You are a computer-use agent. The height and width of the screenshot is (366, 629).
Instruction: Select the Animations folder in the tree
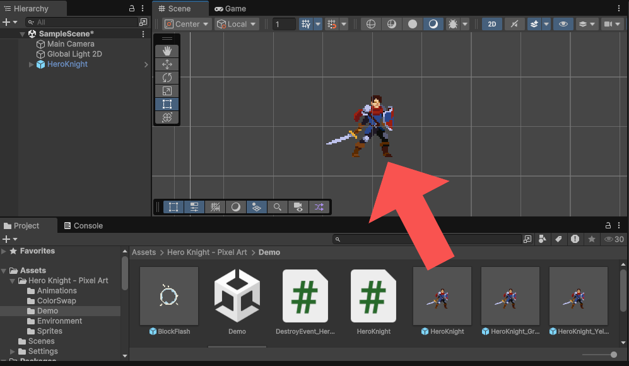click(57, 290)
